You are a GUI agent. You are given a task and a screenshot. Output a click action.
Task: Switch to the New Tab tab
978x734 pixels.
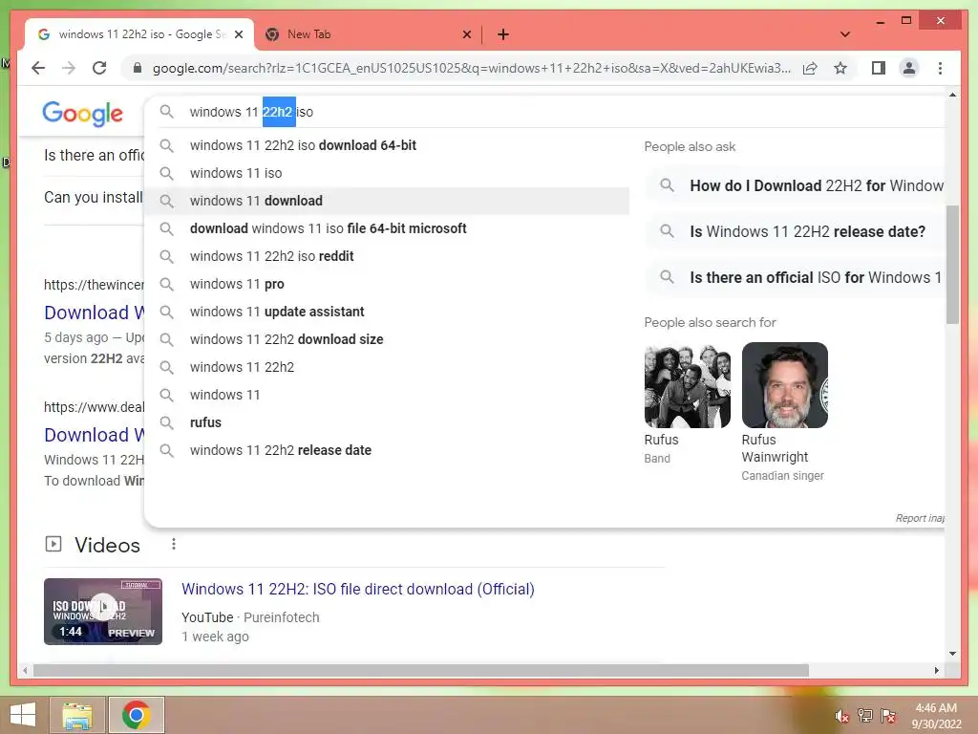368,34
